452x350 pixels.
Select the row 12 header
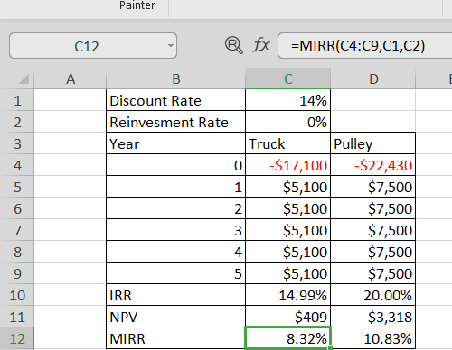pos(17,338)
